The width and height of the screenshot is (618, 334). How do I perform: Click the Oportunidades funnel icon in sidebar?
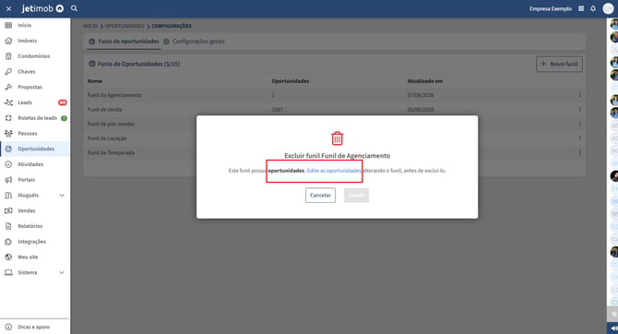click(8, 149)
